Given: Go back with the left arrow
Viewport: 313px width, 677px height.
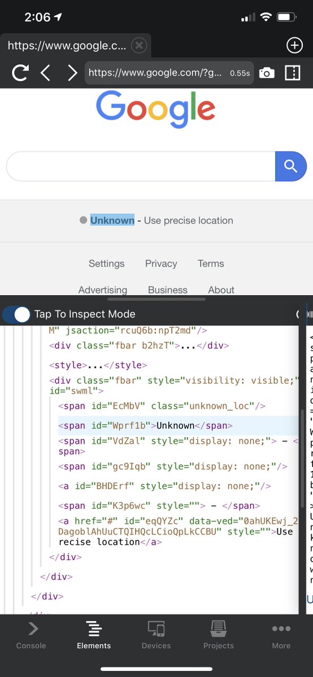Looking at the screenshot, I should (45, 73).
